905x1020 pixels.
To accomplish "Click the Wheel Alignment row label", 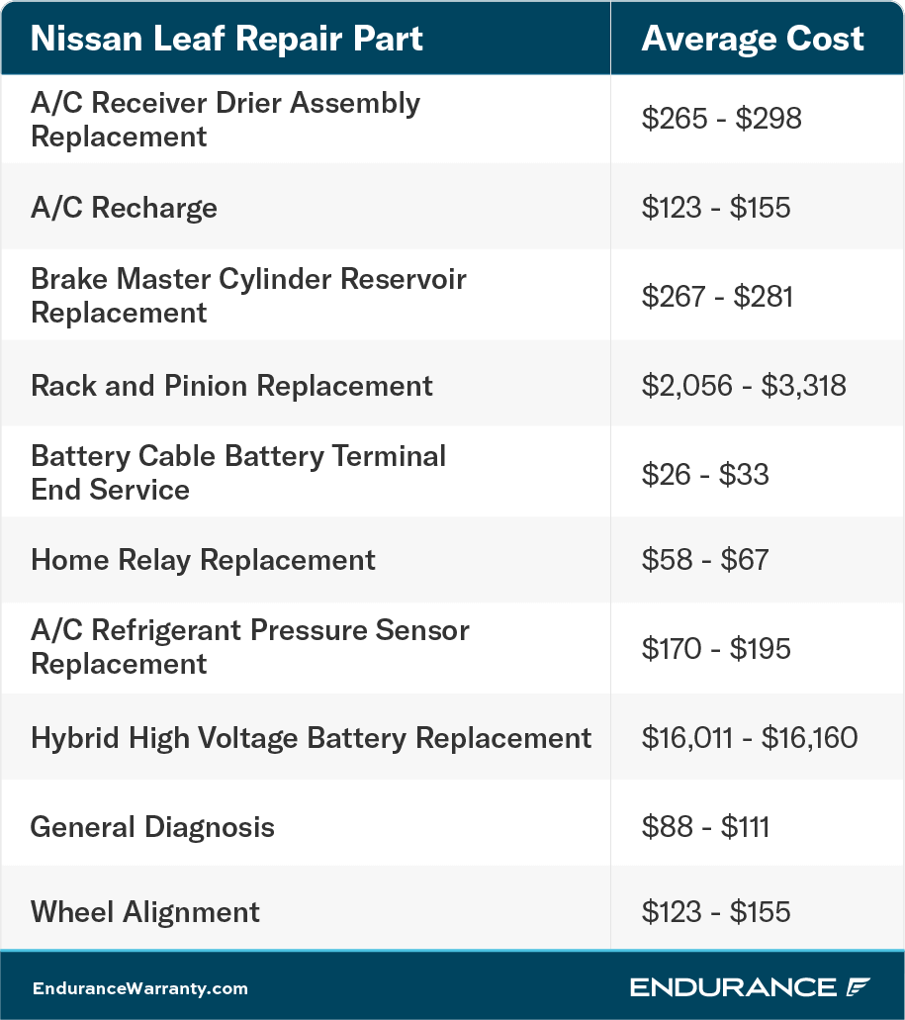I will [x=145, y=912].
